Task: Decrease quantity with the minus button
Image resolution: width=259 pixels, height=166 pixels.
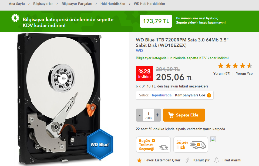Action: point(140,115)
